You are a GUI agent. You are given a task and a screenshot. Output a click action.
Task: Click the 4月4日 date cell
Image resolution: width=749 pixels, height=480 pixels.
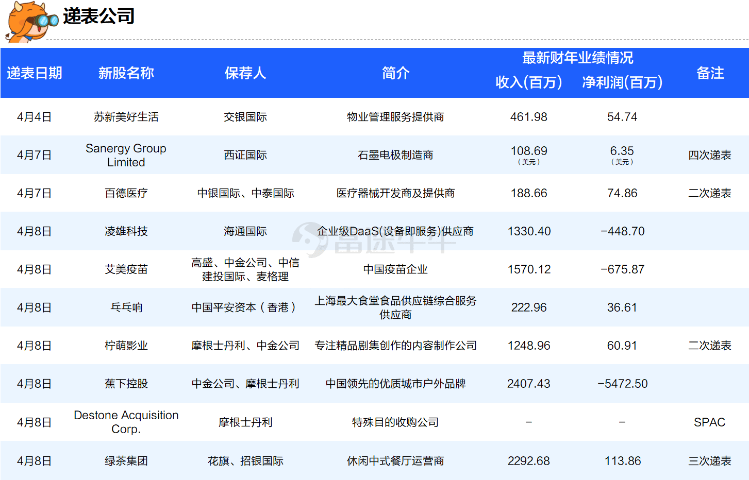[x=35, y=117]
